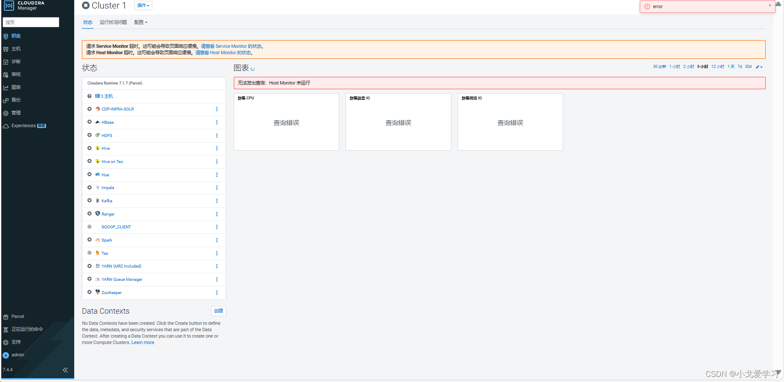Collapse the sidebar with the double chevron
The image size is (784, 382).
click(65, 370)
